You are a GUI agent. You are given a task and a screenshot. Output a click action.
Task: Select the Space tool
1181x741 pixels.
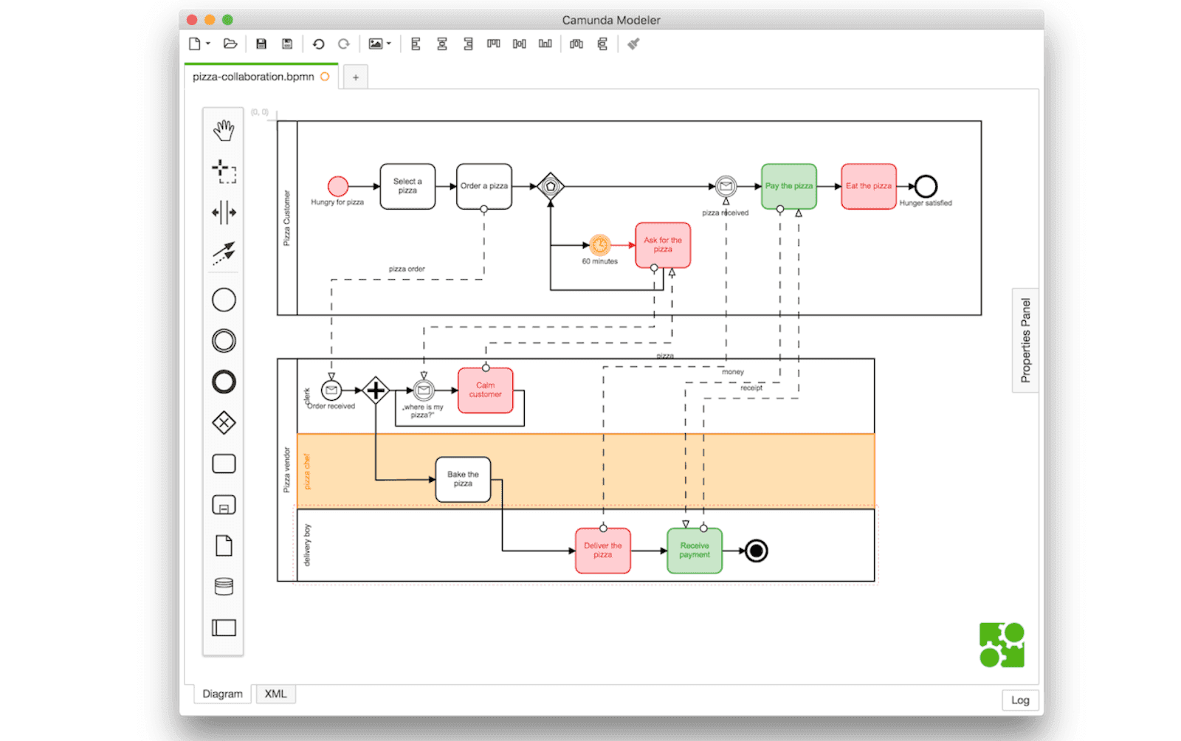coord(223,213)
